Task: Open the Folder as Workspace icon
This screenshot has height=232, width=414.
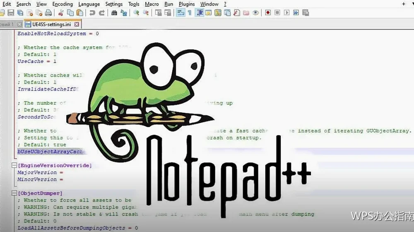Action: point(246,13)
